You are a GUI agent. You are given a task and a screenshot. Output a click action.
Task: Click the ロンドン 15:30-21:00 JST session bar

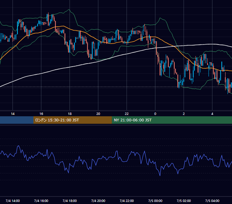click(x=72, y=120)
